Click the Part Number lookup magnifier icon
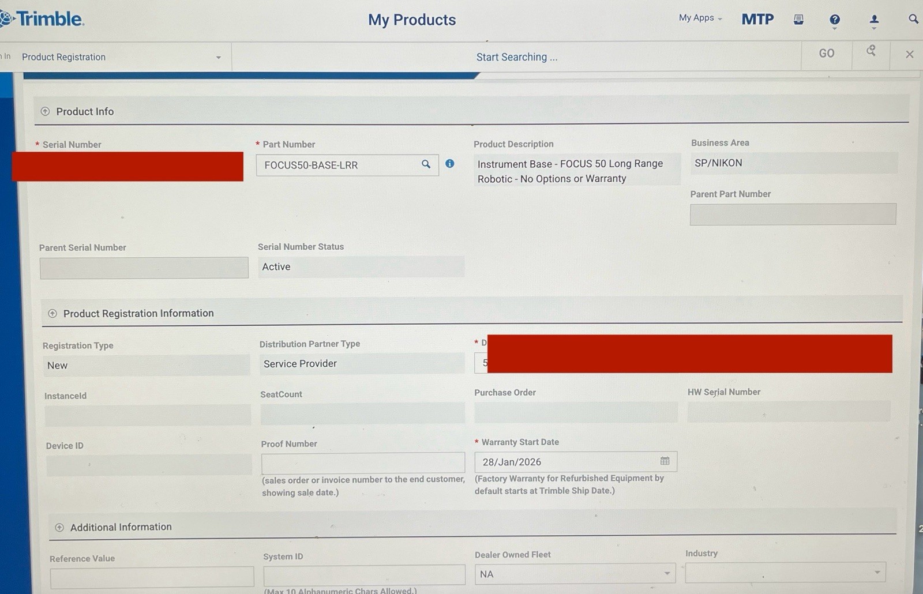 426,164
